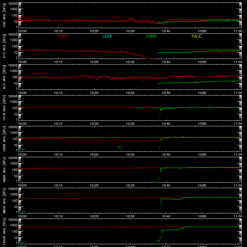Click the 1000 y-axis value on 15400 MHz panel
Screen dimensions: 247x247
(x=14, y=225)
